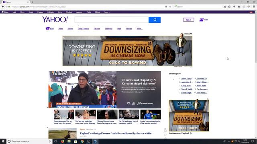This screenshot has height=144, width=257.
Task: Open the Windows notification center icon
Action: 253,141
